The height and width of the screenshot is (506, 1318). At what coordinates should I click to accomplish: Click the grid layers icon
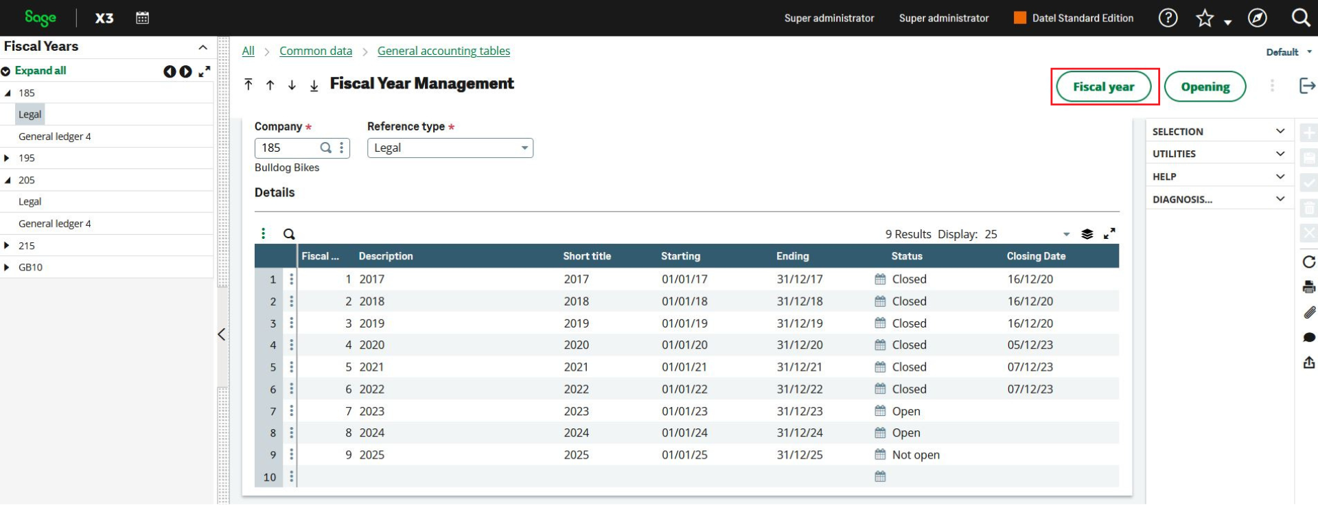(x=1087, y=234)
